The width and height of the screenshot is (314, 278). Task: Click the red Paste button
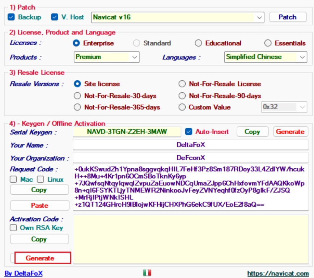coord(39,205)
